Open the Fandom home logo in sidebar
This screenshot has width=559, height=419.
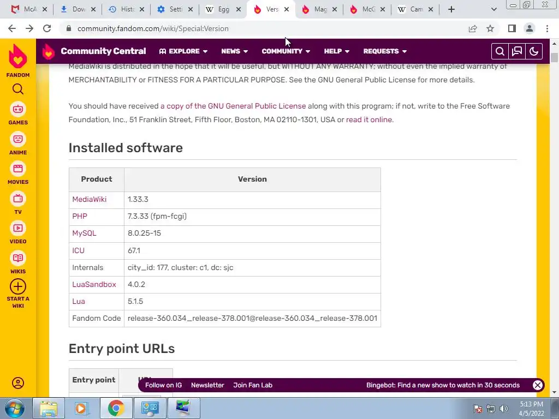[18, 60]
